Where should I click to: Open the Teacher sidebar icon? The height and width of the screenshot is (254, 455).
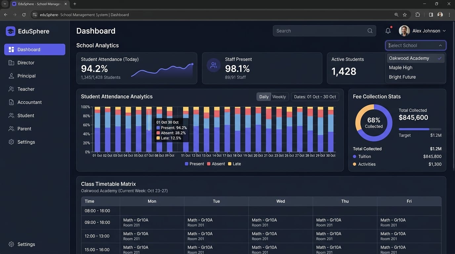coord(11,89)
